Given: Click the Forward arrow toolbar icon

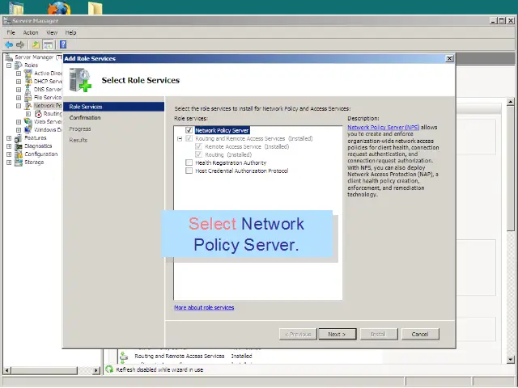Looking at the screenshot, I should [x=20, y=44].
